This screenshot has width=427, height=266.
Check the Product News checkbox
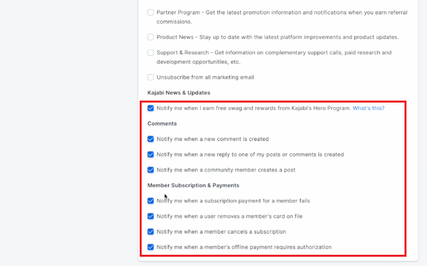coord(150,37)
